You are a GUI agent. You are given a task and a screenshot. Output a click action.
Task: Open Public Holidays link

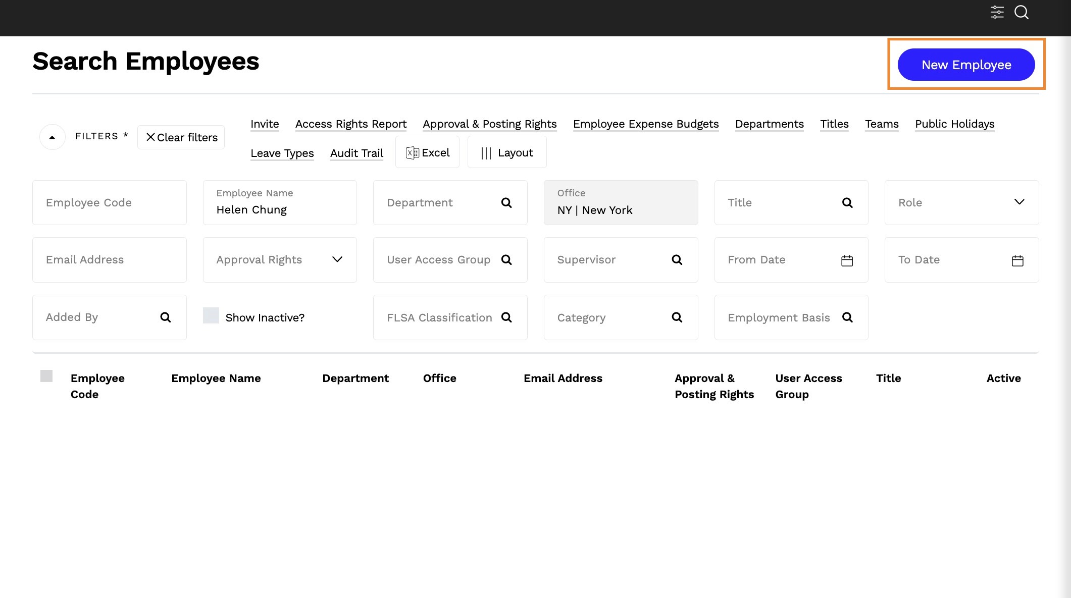pyautogui.click(x=955, y=124)
